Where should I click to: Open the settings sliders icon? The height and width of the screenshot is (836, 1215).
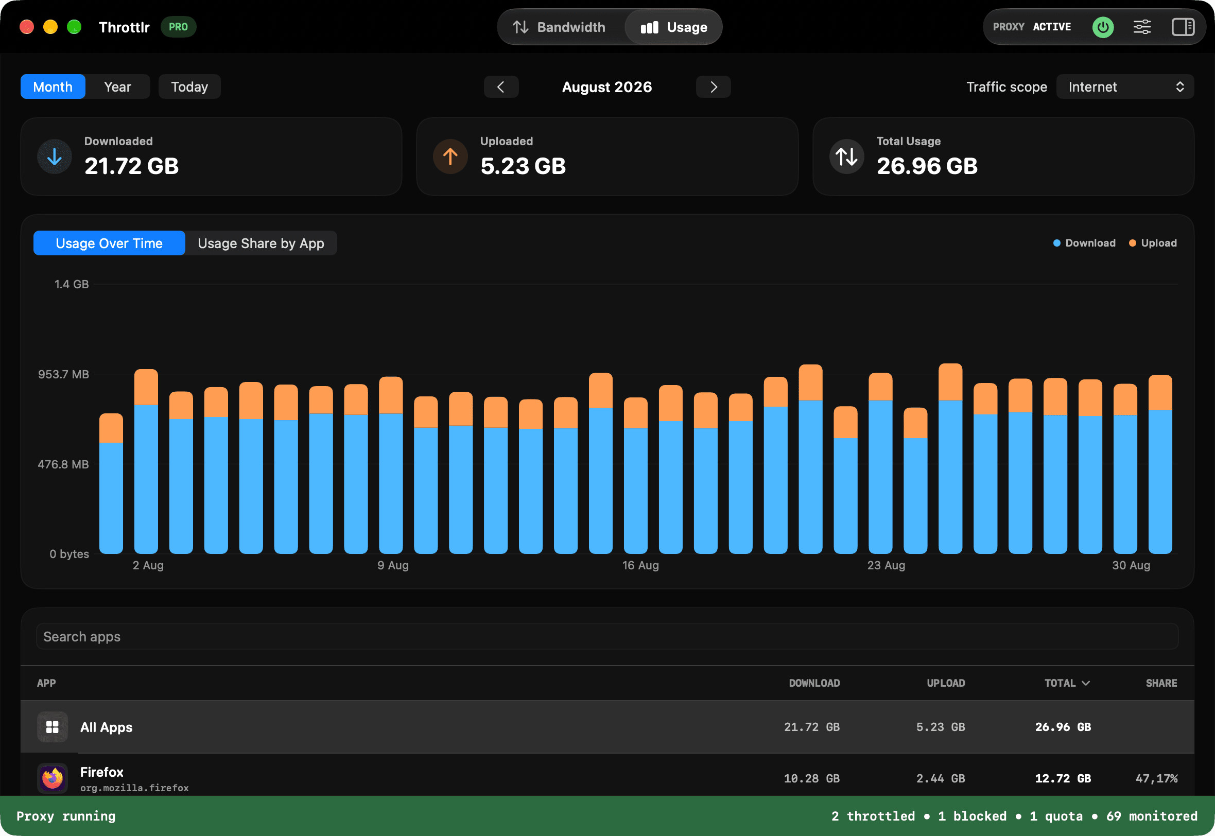point(1142,27)
